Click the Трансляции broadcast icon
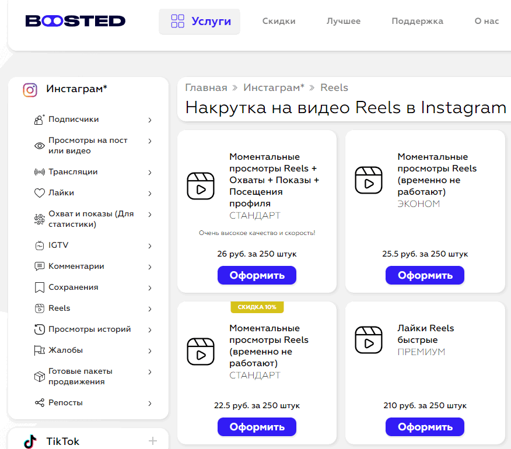This screenshot has height=449, width=511. click(x=39, y=172)
